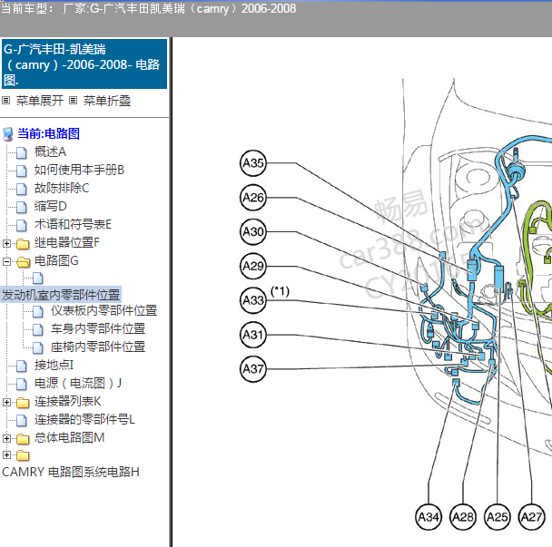Open 术语和符号表E page
Screen dimensions: 552x547
click(73, 224)
